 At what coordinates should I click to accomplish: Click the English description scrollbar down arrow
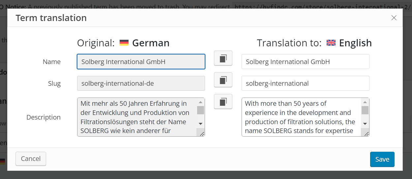pyautogui.click(x=365, y=124)
